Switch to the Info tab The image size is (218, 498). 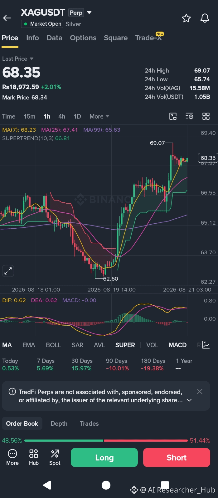(x=32, y=38)
